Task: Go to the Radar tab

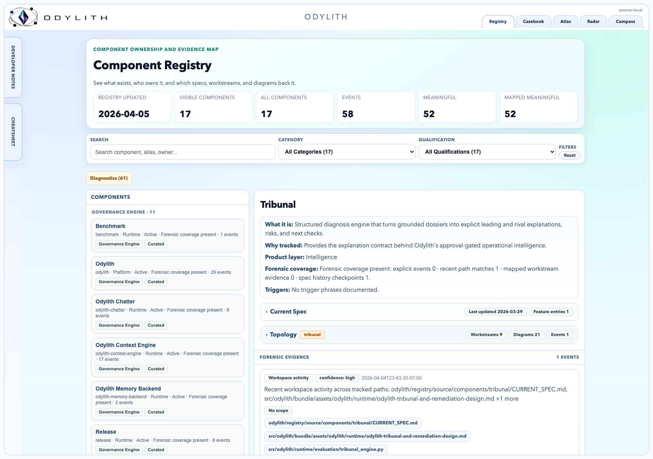Action: pyautogui.click(x=593, y=21)
